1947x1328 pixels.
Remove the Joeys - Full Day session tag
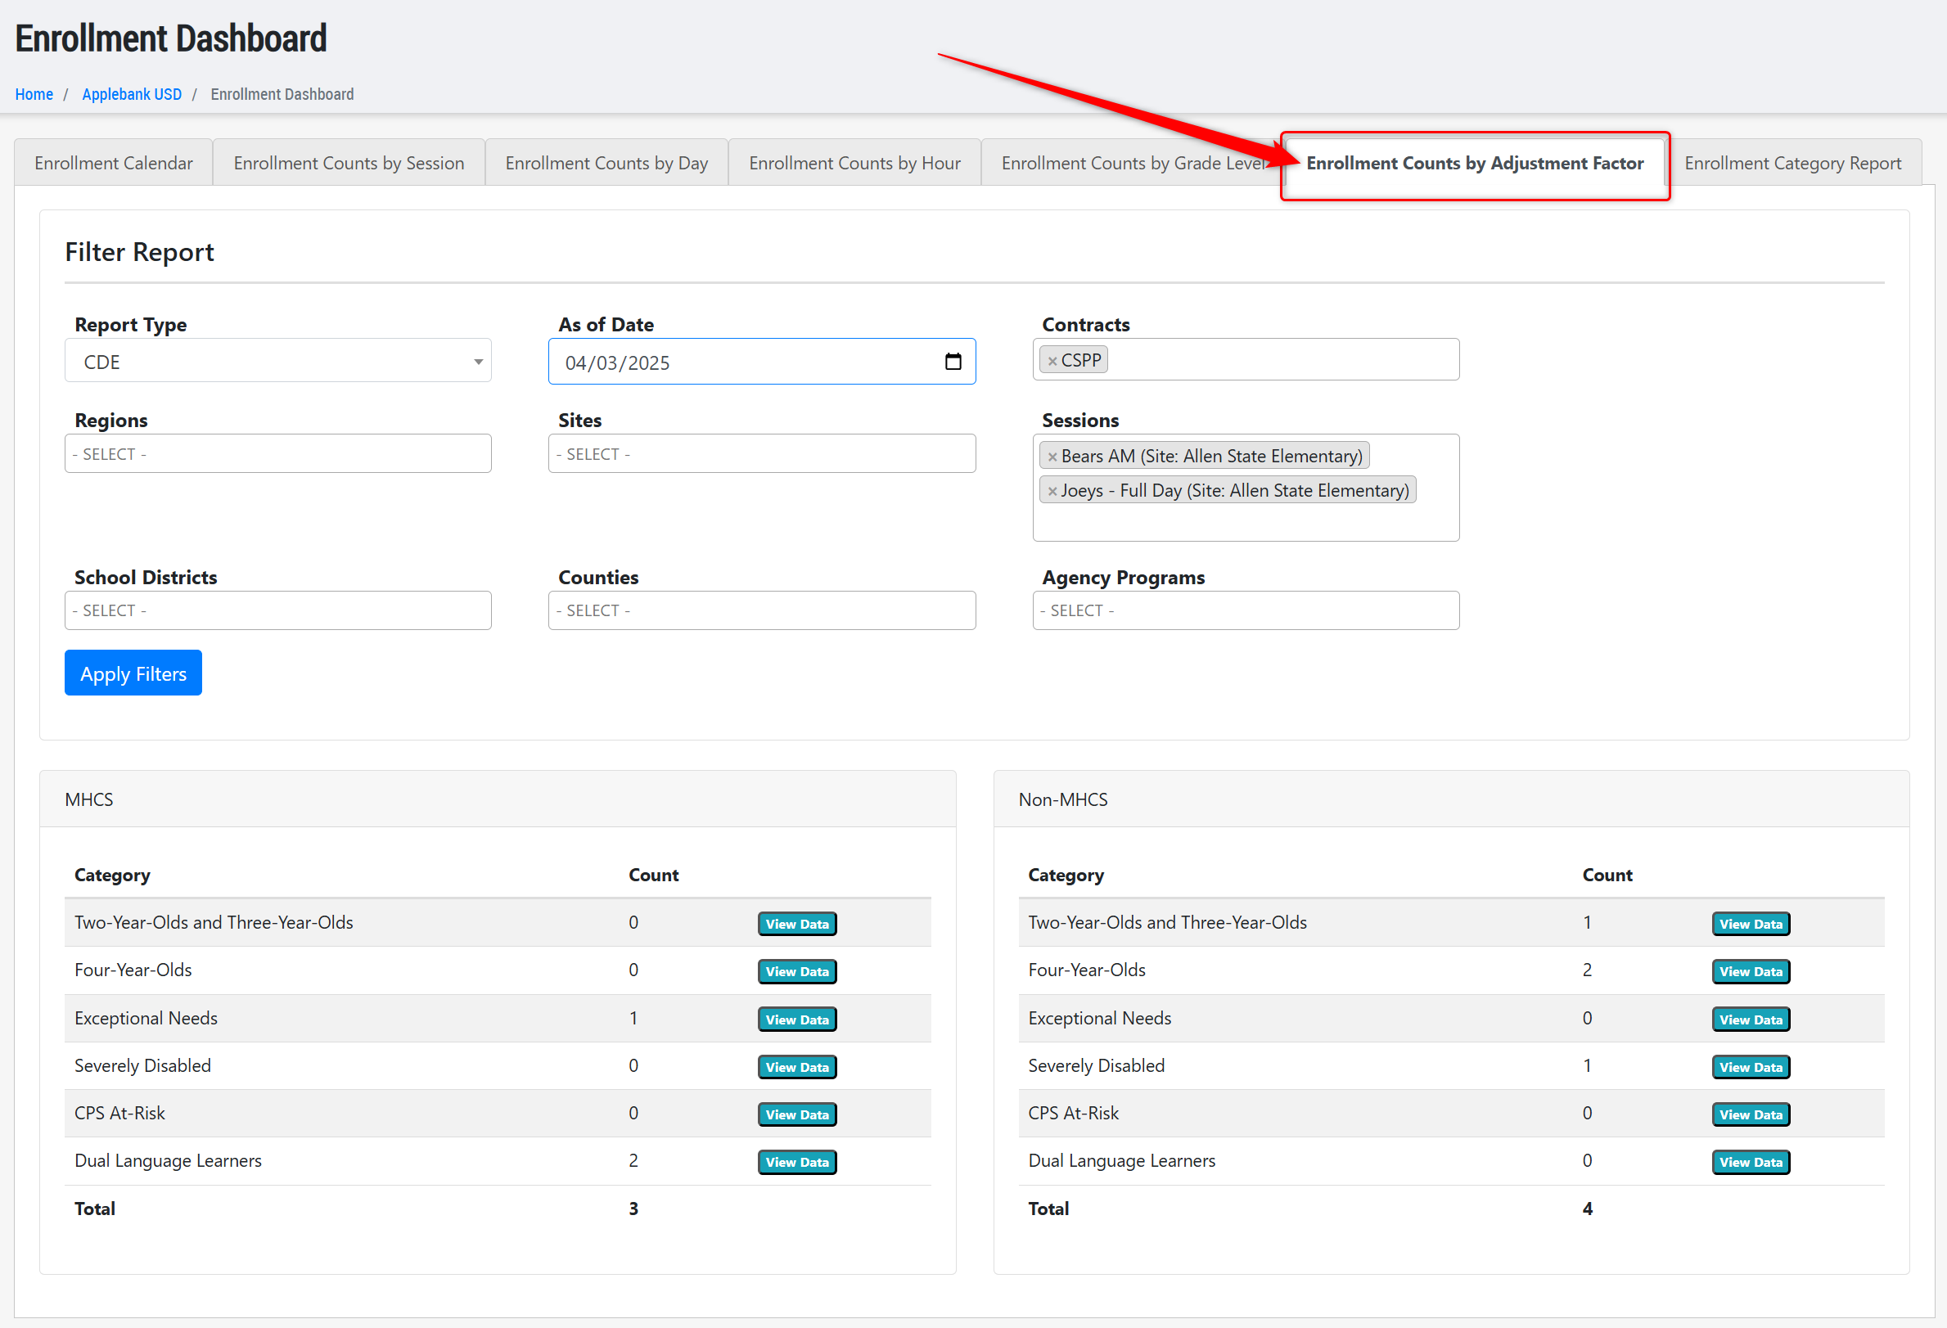[1052, 491]
